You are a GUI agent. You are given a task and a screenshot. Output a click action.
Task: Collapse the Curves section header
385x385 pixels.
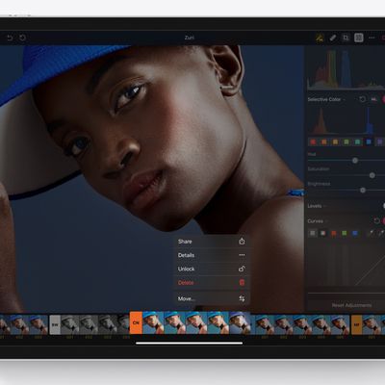pyautogui.click(x=317, y=221)
